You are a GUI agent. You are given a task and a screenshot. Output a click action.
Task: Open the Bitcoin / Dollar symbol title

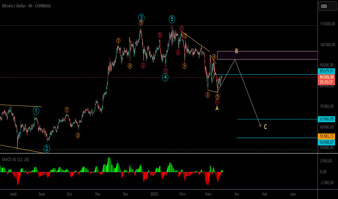pyautogui.click(x=26, y=6)
